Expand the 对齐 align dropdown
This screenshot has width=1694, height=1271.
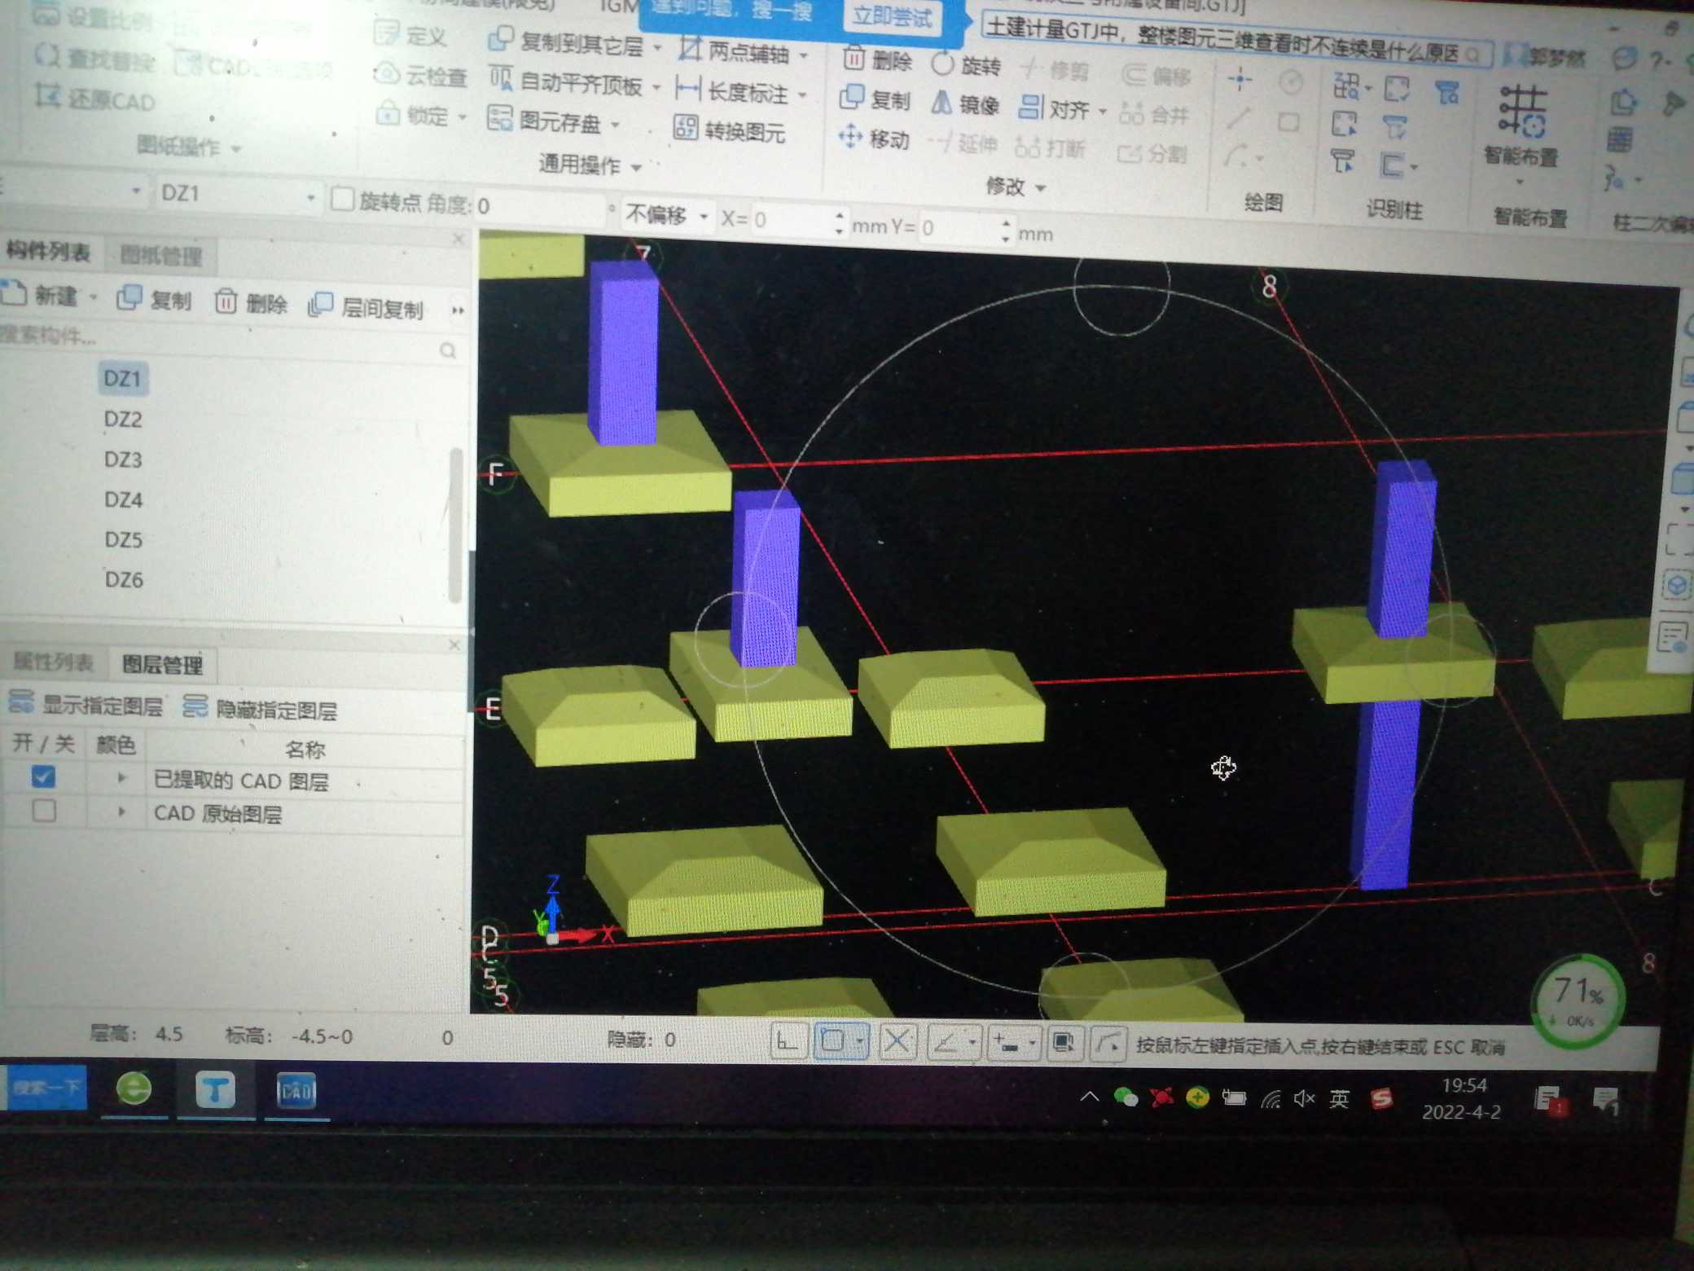(x=1102, y=110)
